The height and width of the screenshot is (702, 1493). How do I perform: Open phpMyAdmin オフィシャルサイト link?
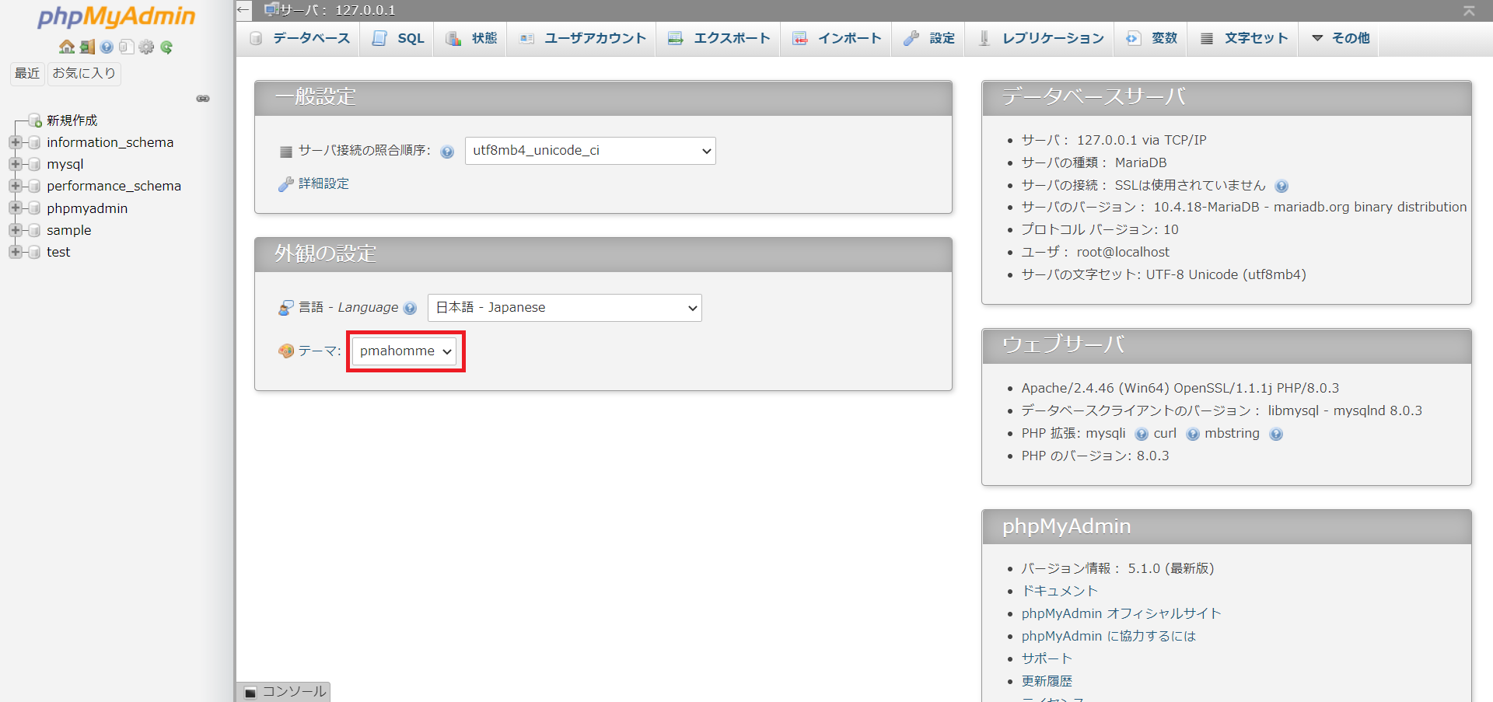[x=1121, y=613]
